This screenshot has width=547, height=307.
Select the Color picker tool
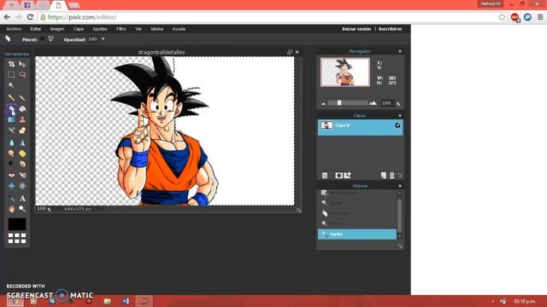pos(11,199)
